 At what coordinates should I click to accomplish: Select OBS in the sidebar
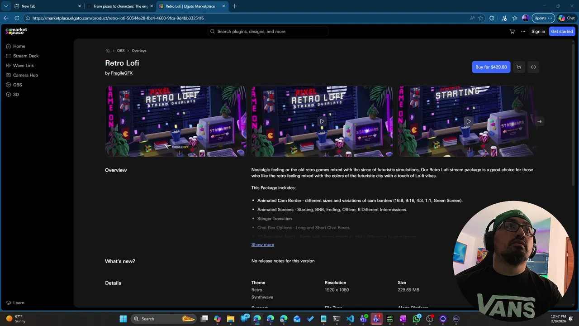(14, 85)
